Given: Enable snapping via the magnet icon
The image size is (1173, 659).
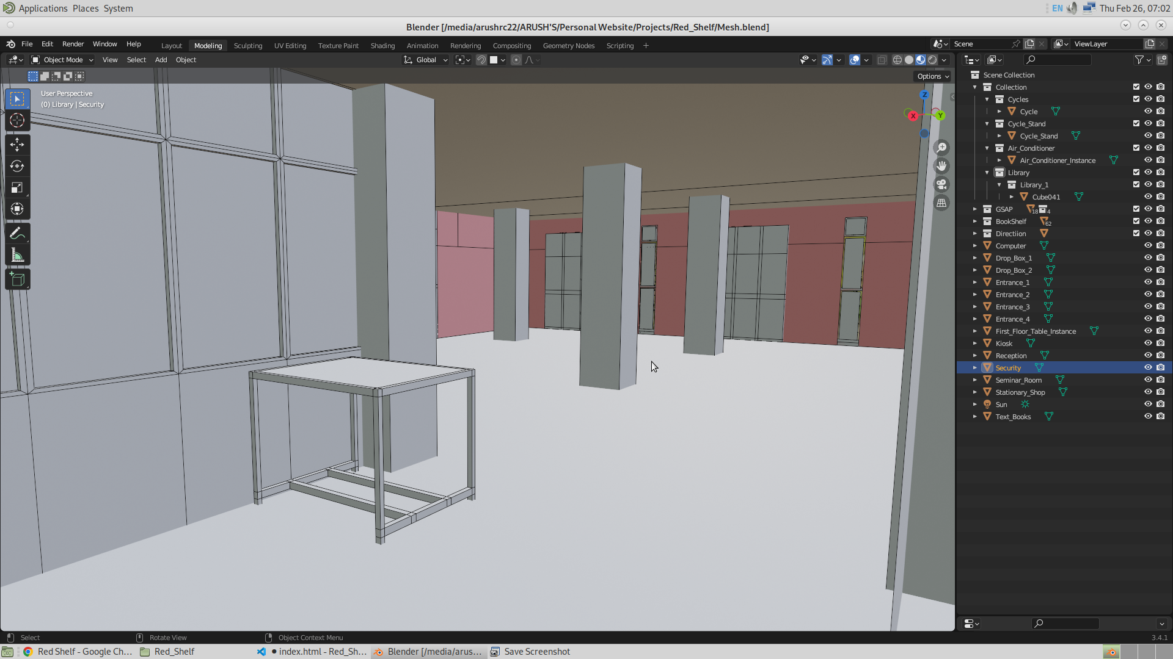Looking at the screenshot, I should click(x=481, y=60).
